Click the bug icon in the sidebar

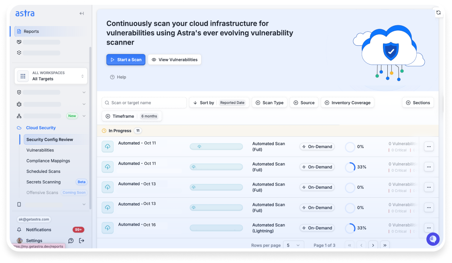pos(19,104)
